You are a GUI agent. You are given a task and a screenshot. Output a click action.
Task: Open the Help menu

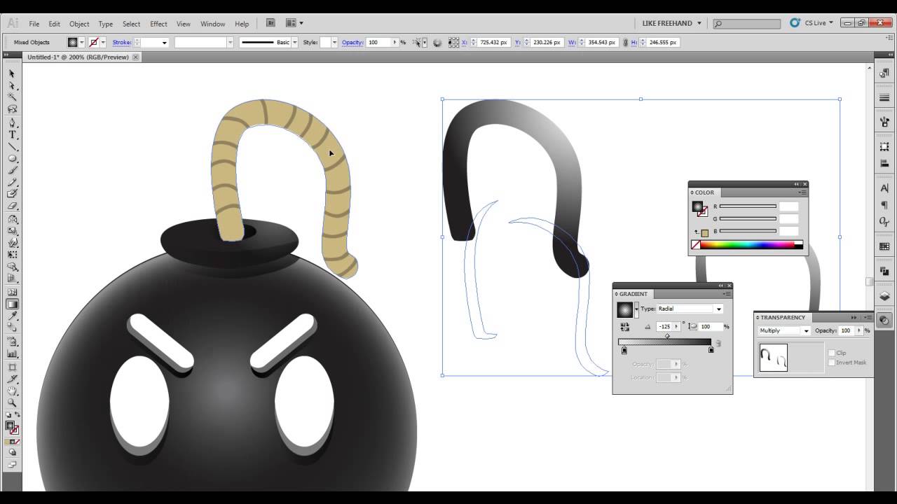(242, 24)
